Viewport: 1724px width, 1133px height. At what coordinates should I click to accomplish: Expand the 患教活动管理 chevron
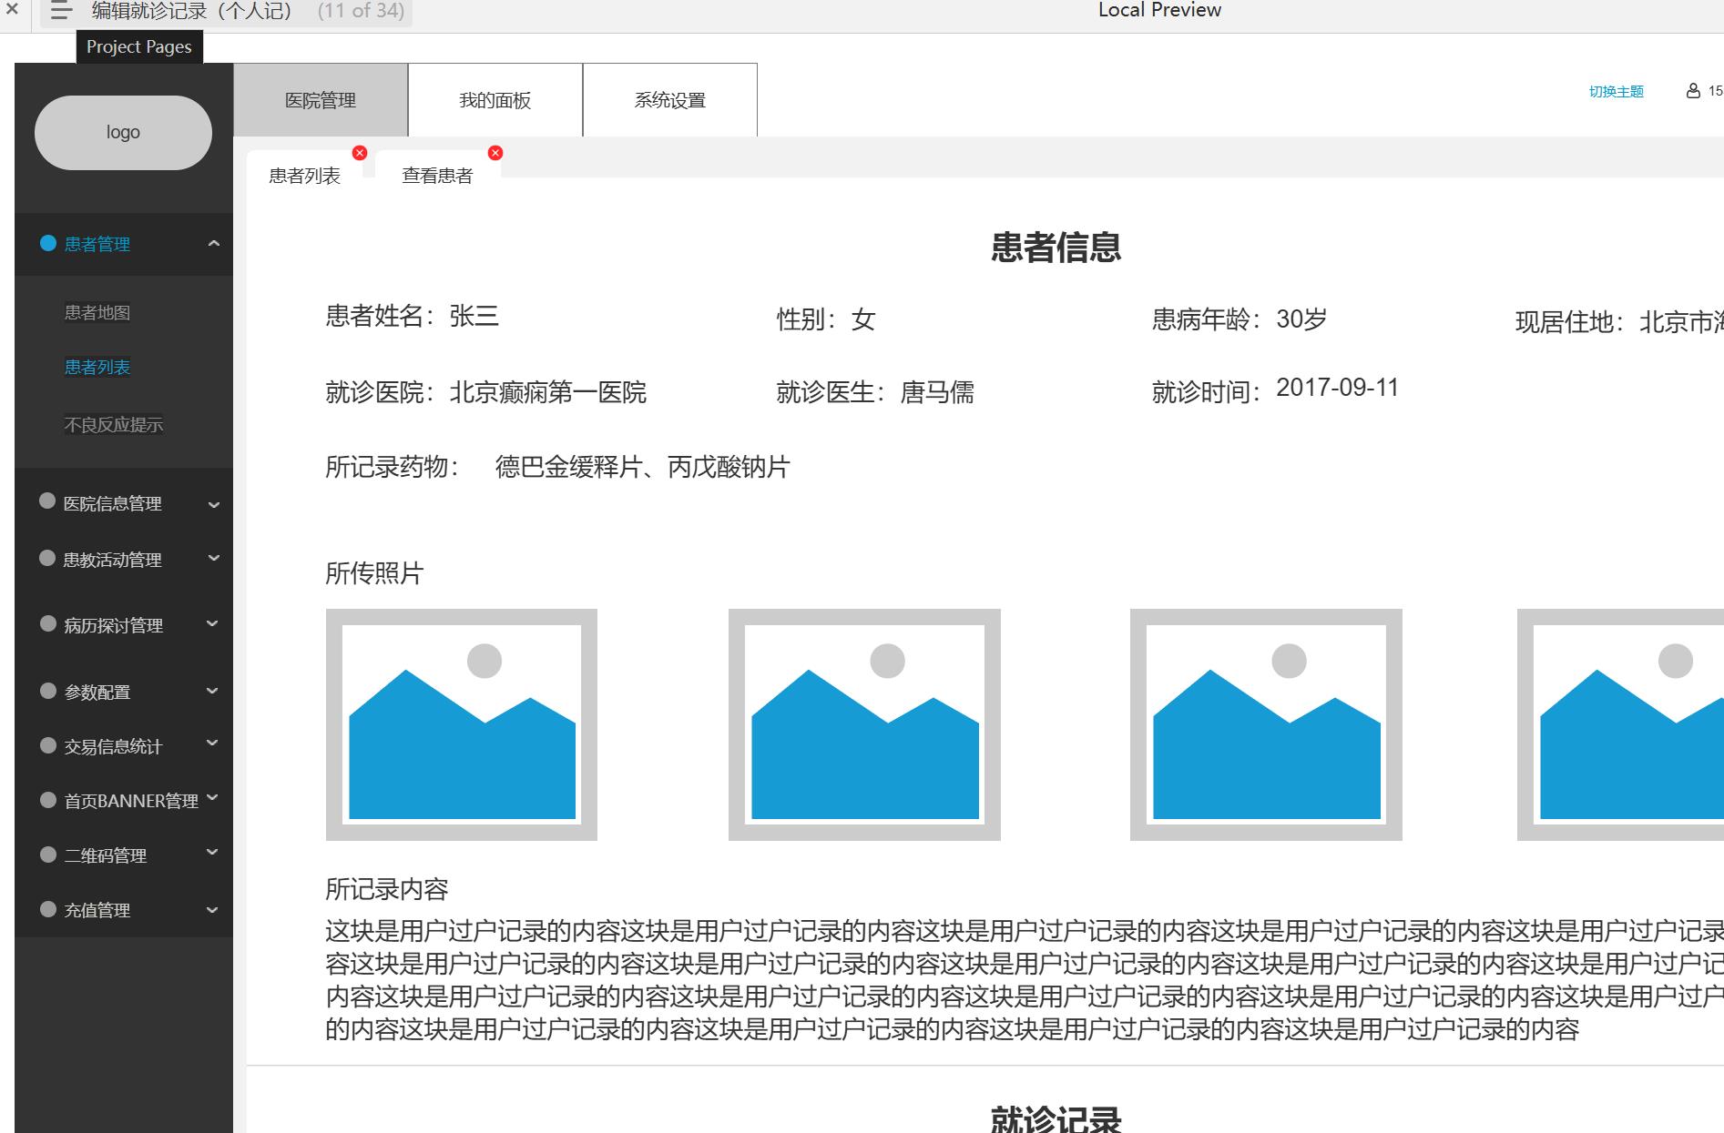[214, 558]
